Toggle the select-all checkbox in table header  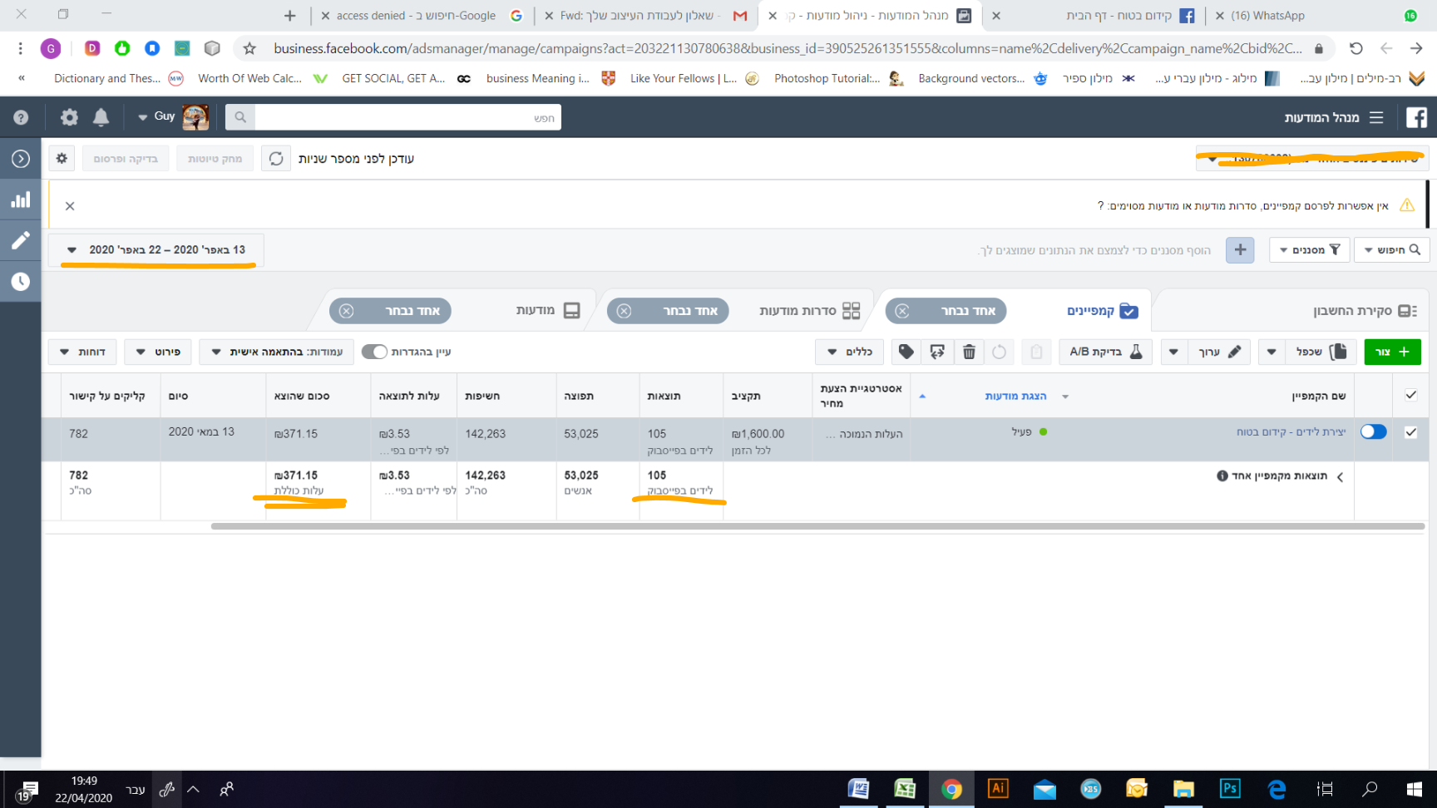(x=1410, y=395)
